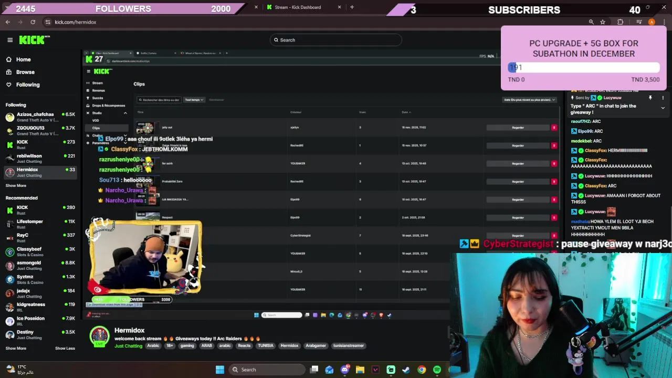Open a new browser tab

(x=352, y=7)
